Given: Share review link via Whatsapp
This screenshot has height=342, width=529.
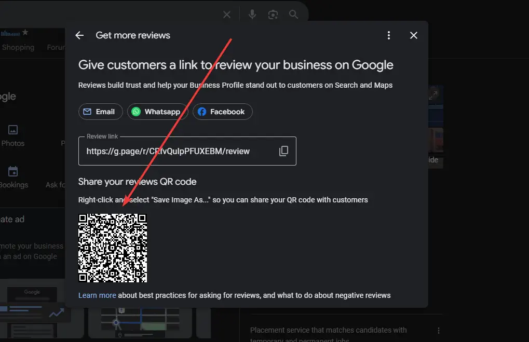Looking at the screenshot, I should [157, 112].
